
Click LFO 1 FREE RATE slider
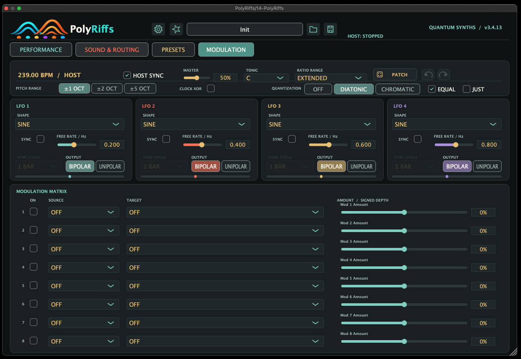(x=76, y=145)
